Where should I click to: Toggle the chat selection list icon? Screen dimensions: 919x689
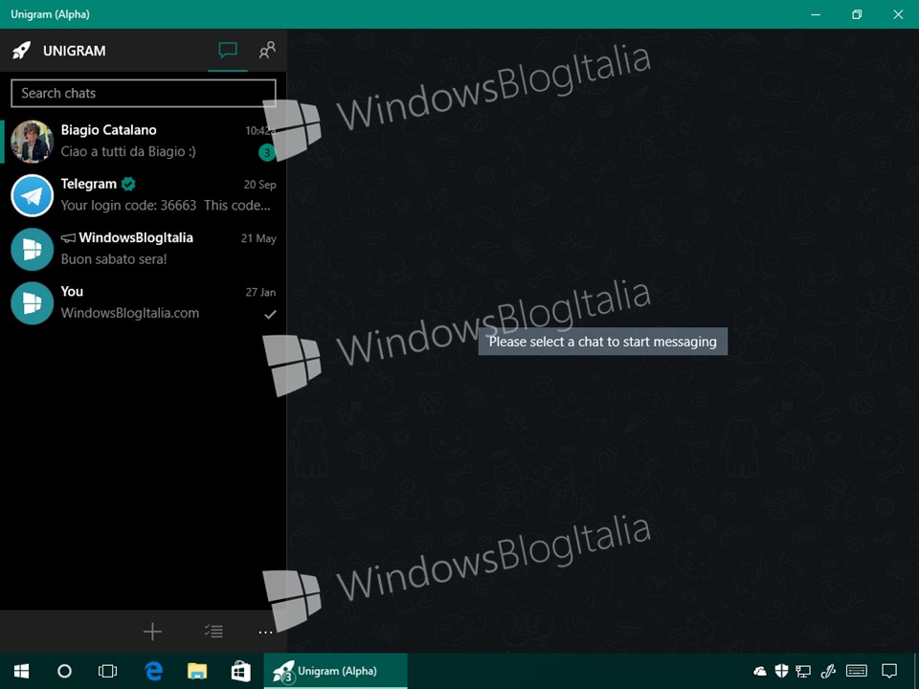(x=213, y=631)
